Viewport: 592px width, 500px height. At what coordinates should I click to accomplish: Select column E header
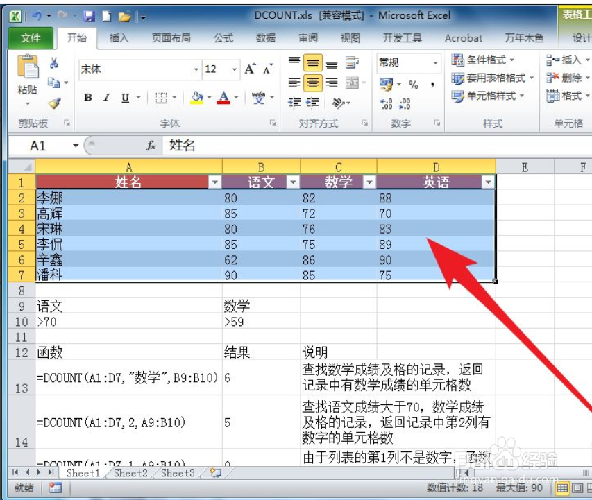click(x=525, y=167)
